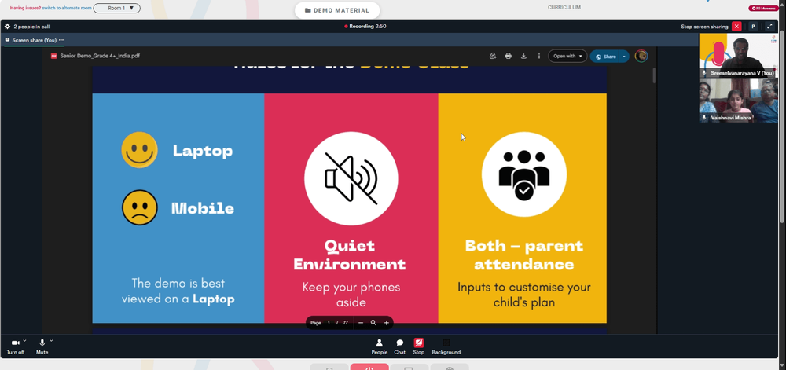Click the 'Quiet Environment' slide heading
The image size is (786, 370).
click(x=350, y=255)
